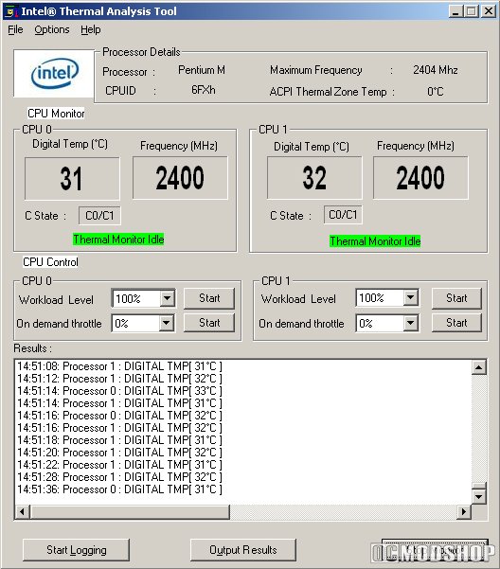
Task: Click results list scroll up arrow
Action: pos(479,367)
